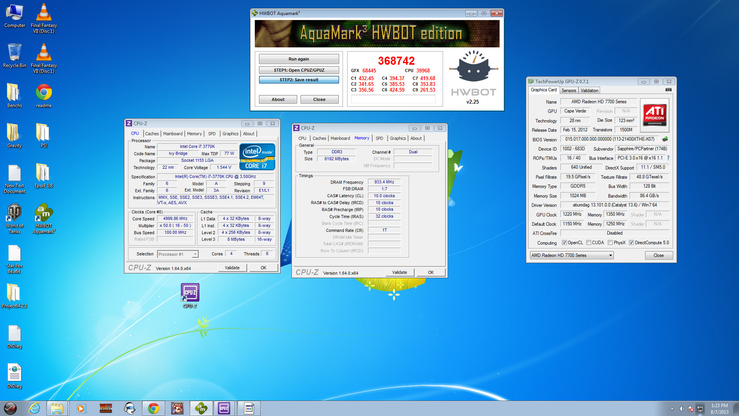Open the Benchs folder icon
The width and height of the screenshot is (739, 416).
15,96
